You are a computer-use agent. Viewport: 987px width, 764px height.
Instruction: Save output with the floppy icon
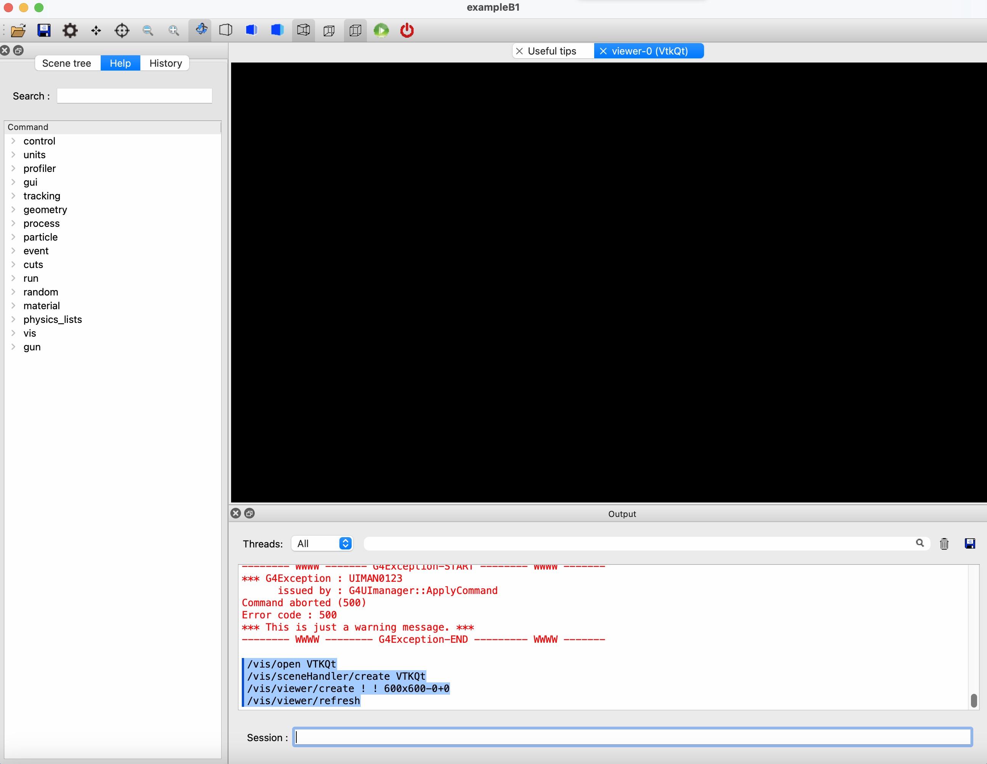[x=970, y=544]
